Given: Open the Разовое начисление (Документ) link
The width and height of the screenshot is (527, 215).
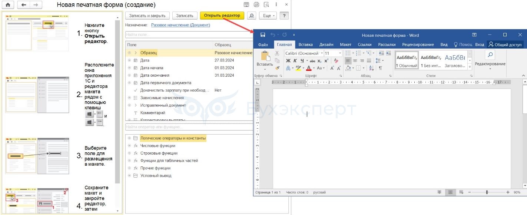Looking at the screenshot, I should (x=180, y=25).
